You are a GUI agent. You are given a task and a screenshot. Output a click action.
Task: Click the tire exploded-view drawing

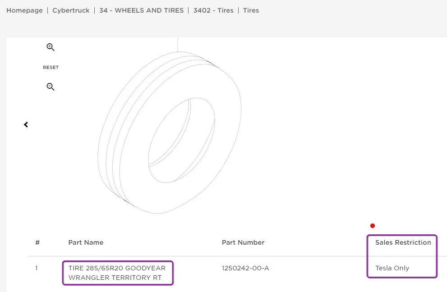[x=169, y=132]
